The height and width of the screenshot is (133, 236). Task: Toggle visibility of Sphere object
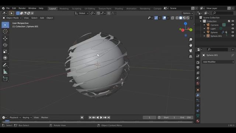click(233, 32)
